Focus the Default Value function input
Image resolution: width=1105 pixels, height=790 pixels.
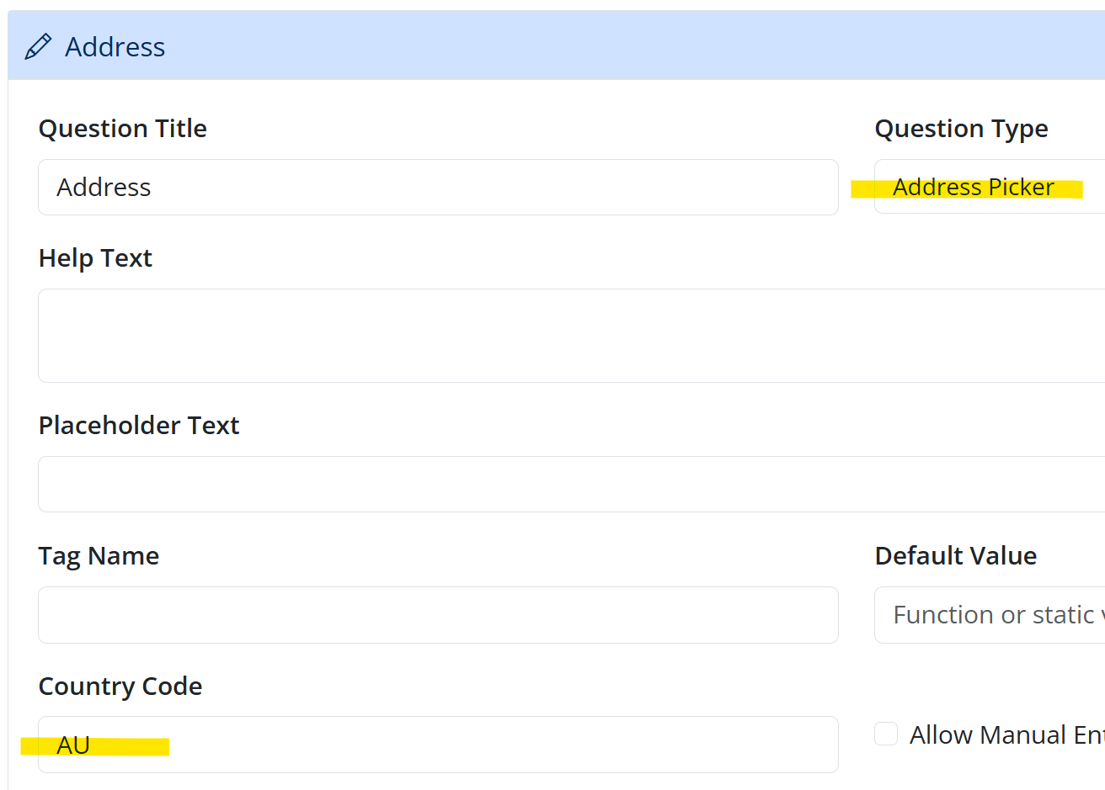coord(990,615)
